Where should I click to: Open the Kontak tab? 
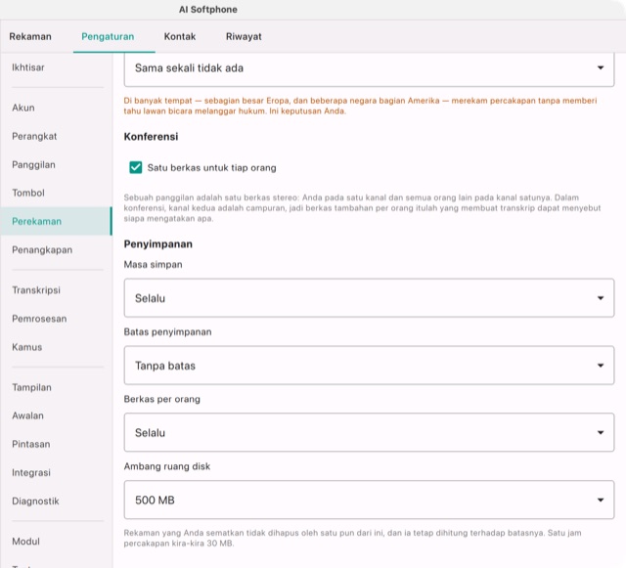pyautogui.click(x=180, y=37)
